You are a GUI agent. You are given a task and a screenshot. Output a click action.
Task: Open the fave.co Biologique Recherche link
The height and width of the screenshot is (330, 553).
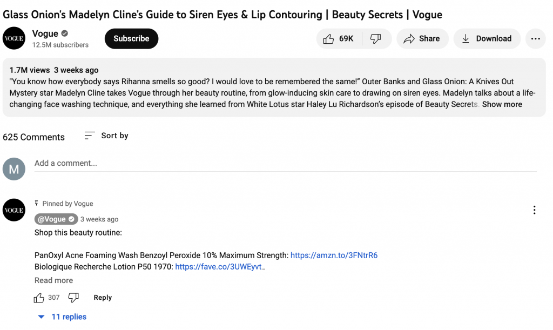coord(220,267)
